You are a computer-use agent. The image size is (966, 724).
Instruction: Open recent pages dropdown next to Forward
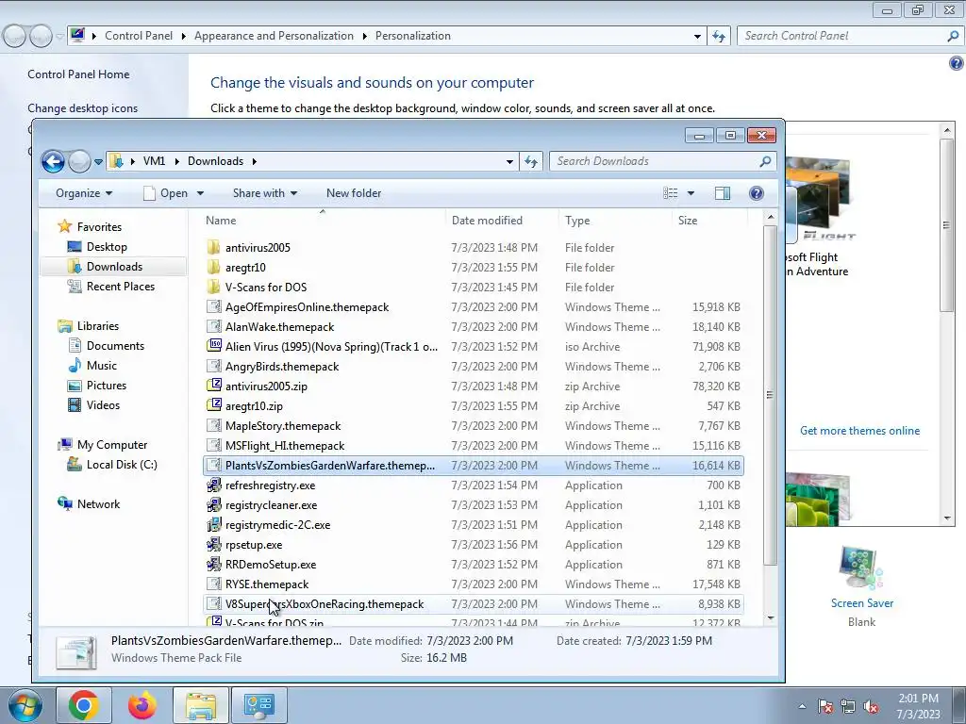[98, 162]
